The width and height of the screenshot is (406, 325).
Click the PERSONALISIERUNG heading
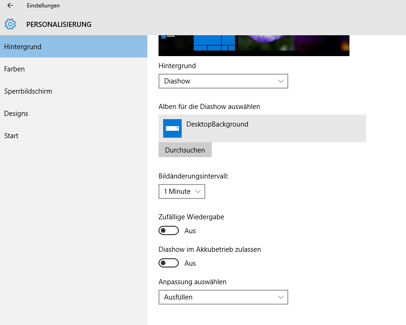coord(59,25)
